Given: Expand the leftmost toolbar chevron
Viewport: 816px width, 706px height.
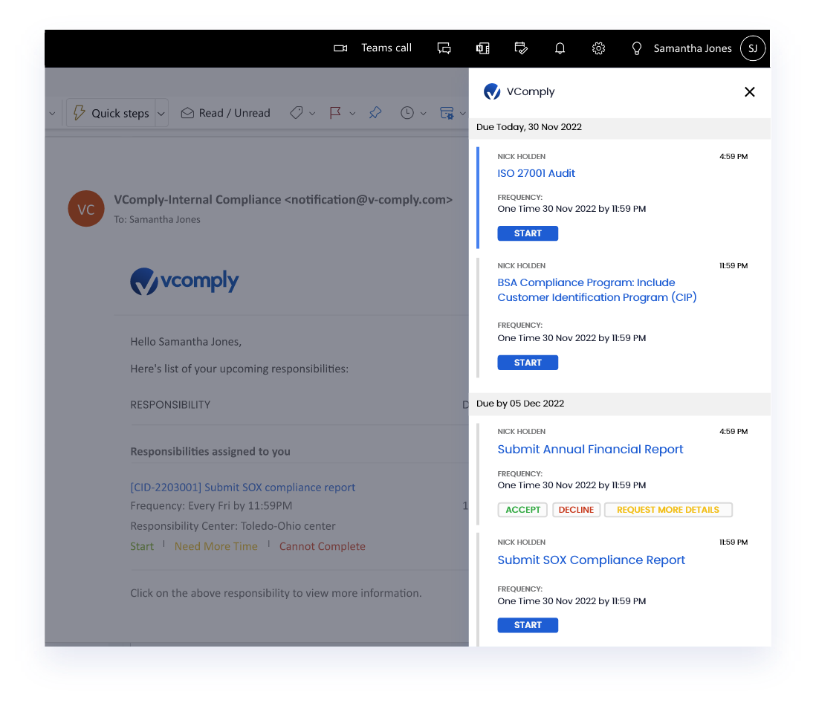Looking at the screenshot, I should point(52,114).
